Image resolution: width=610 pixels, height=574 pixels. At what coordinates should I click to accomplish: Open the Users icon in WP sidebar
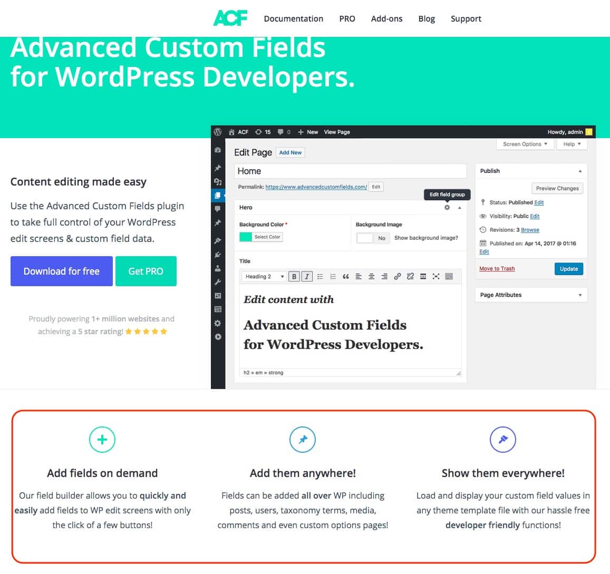[218, 268]
